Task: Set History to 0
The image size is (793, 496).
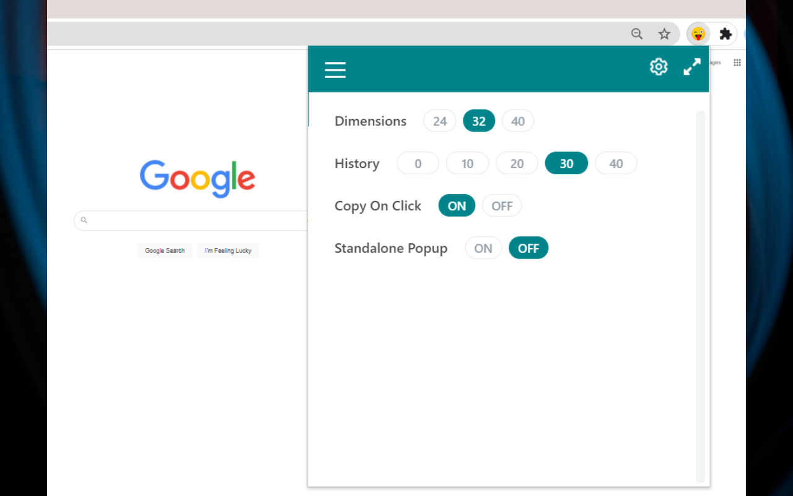Action: coord(418,163)
